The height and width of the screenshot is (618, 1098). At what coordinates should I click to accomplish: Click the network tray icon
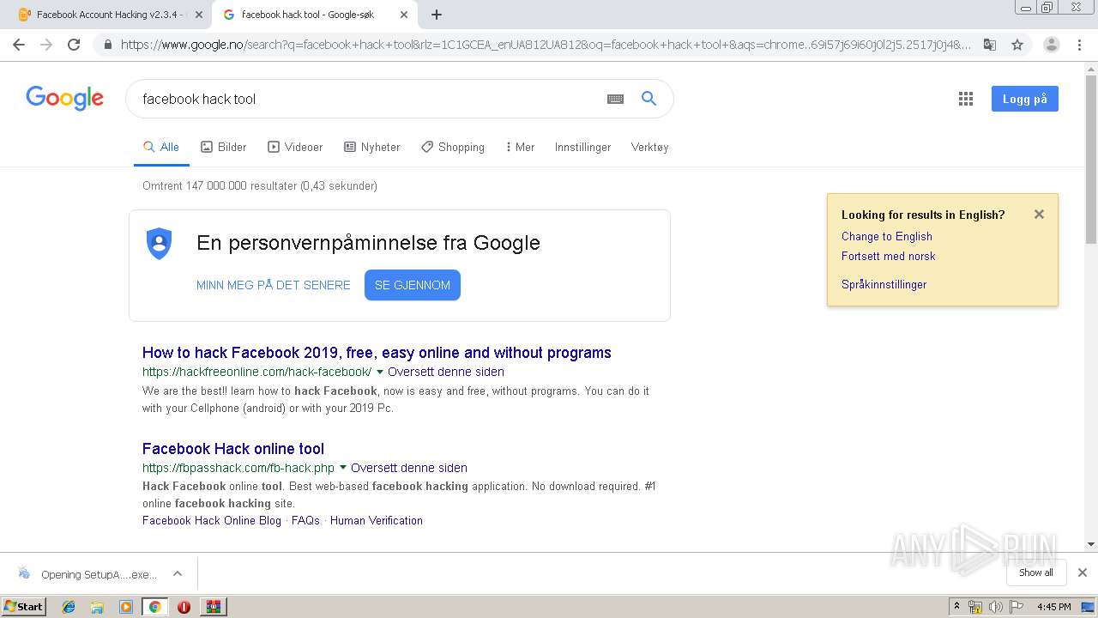click(x=975, y=607)
